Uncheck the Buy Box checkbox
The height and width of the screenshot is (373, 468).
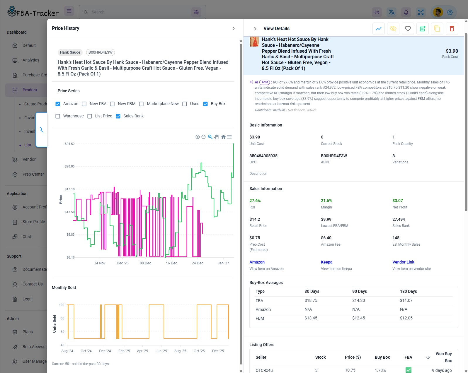205,104
